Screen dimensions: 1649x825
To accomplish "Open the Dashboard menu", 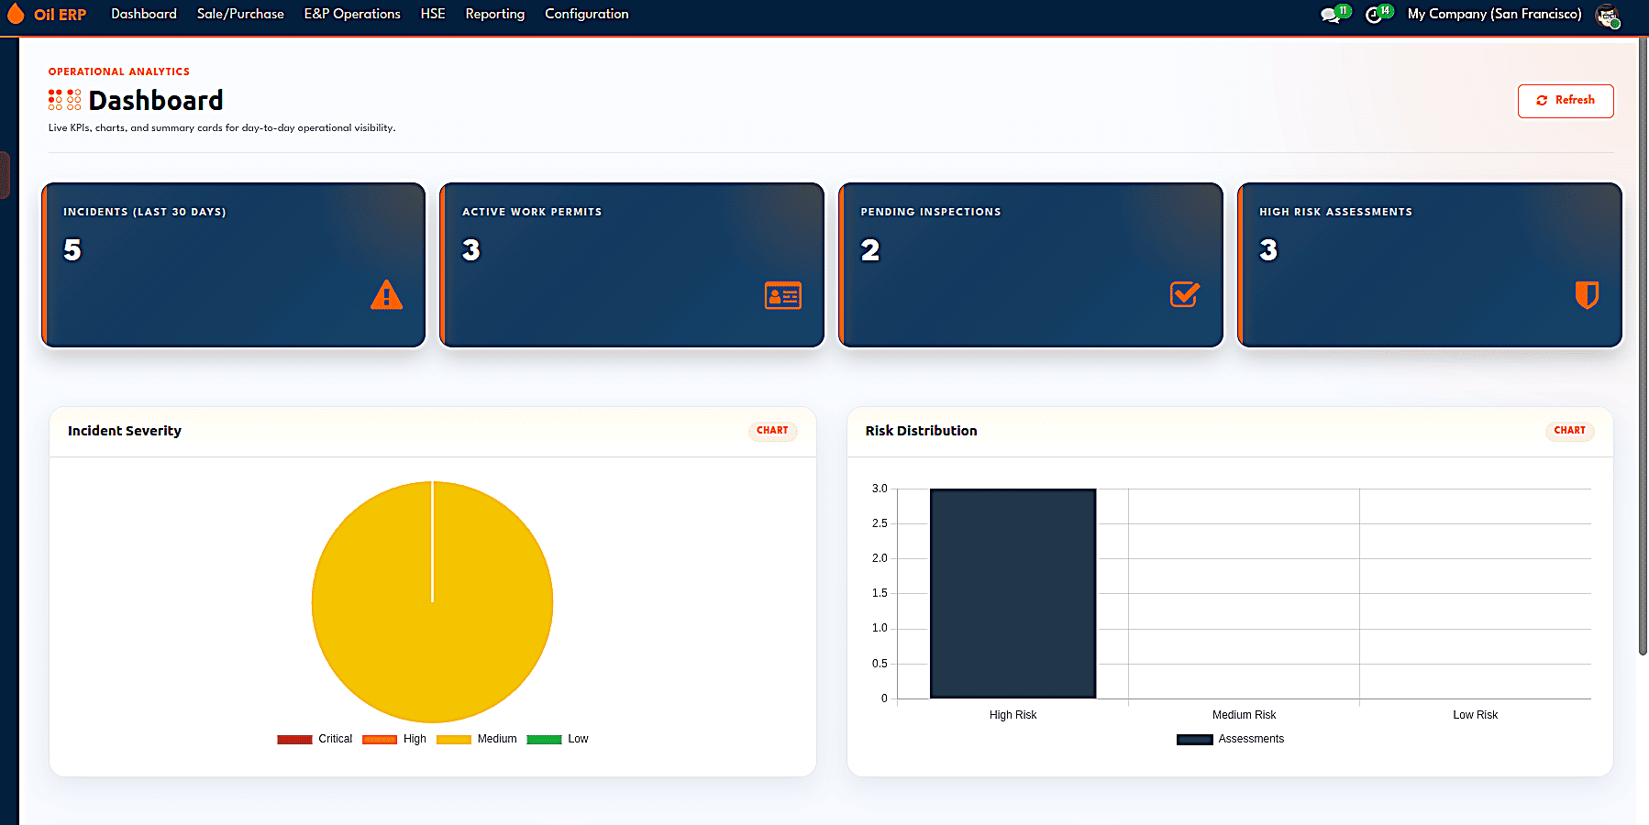I will [144, 14].
